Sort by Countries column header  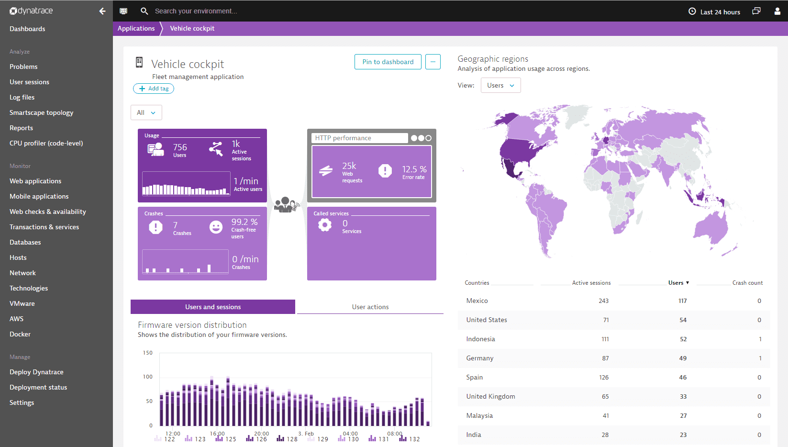477,283
